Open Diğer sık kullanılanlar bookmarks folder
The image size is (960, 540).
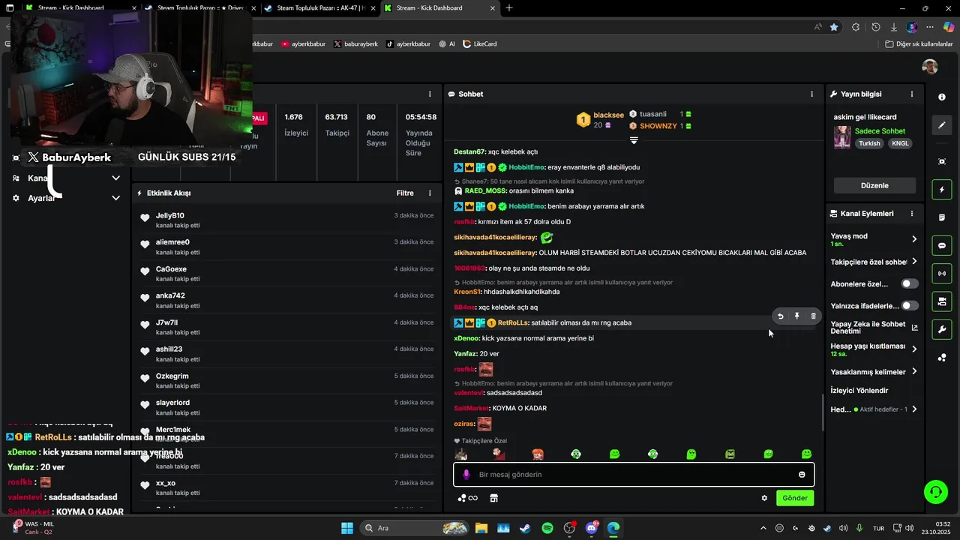click(919, 44)
